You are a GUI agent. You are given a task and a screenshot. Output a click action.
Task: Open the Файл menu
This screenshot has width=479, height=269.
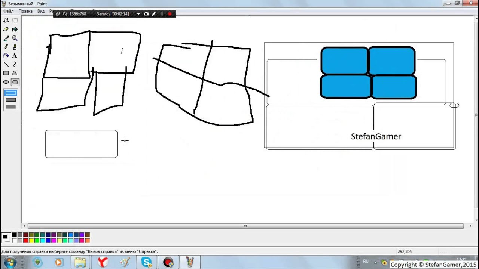coord(8,11)
